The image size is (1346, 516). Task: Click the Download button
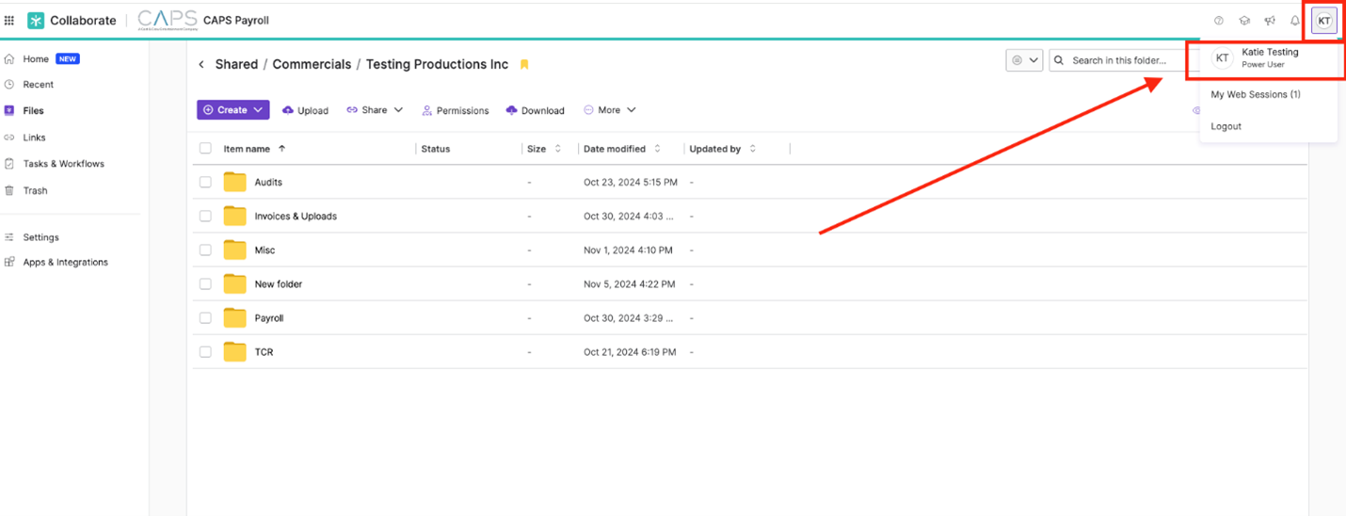coord(536,110)
